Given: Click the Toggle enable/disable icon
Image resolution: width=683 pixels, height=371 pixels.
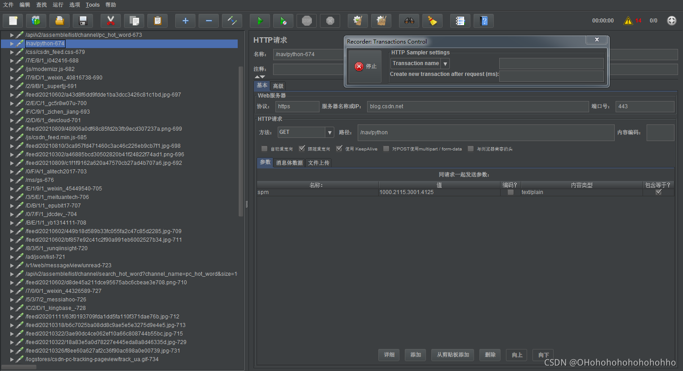Looking at the screenshot, I should (232, 21).
